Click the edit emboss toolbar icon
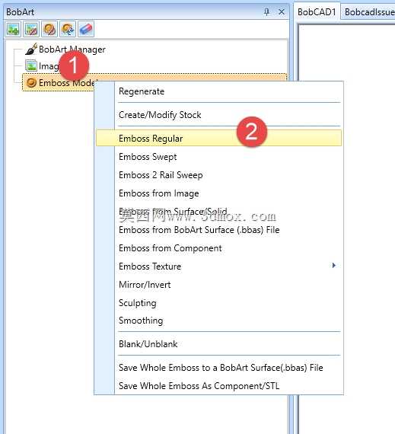395x434 pixels. pos(49,29)
